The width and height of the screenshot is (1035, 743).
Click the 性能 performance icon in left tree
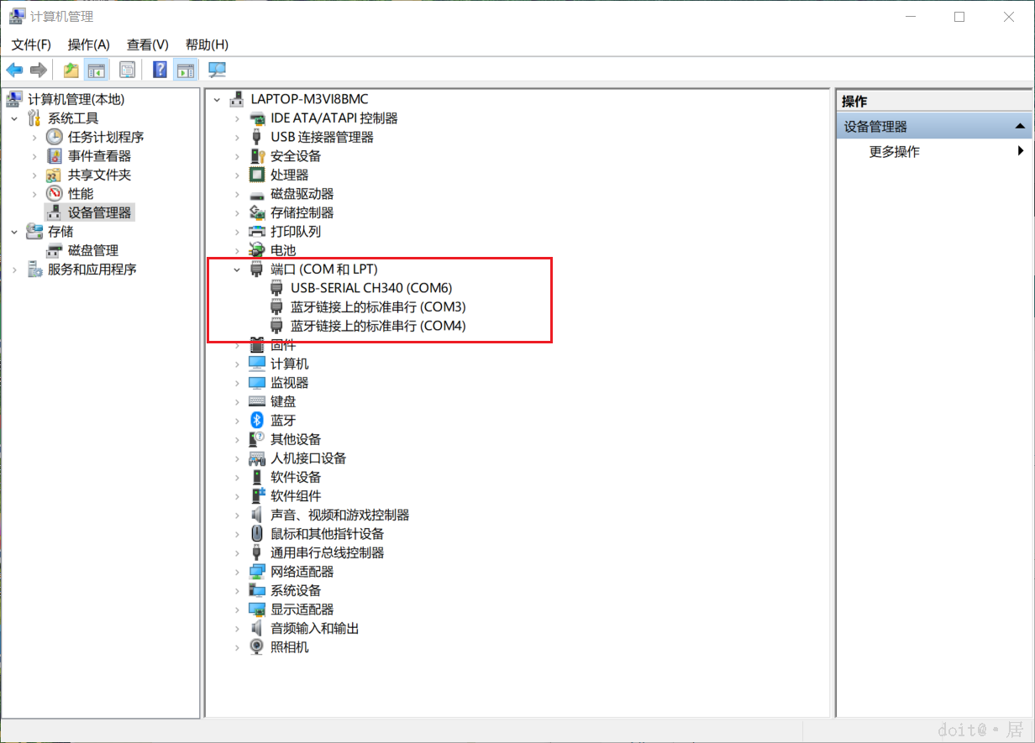[x=54, y=194]
